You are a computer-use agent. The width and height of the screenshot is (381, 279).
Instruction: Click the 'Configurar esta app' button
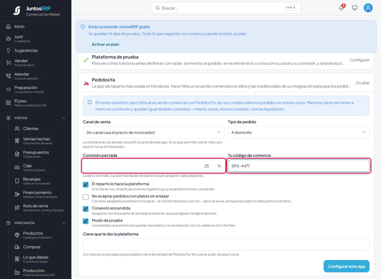346,266
